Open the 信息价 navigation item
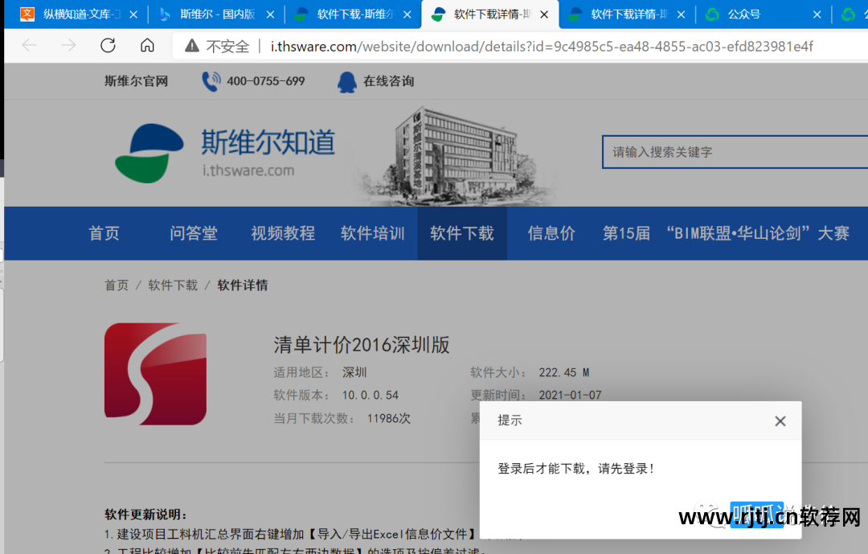 pyautogui.click(x=551, y=233)
